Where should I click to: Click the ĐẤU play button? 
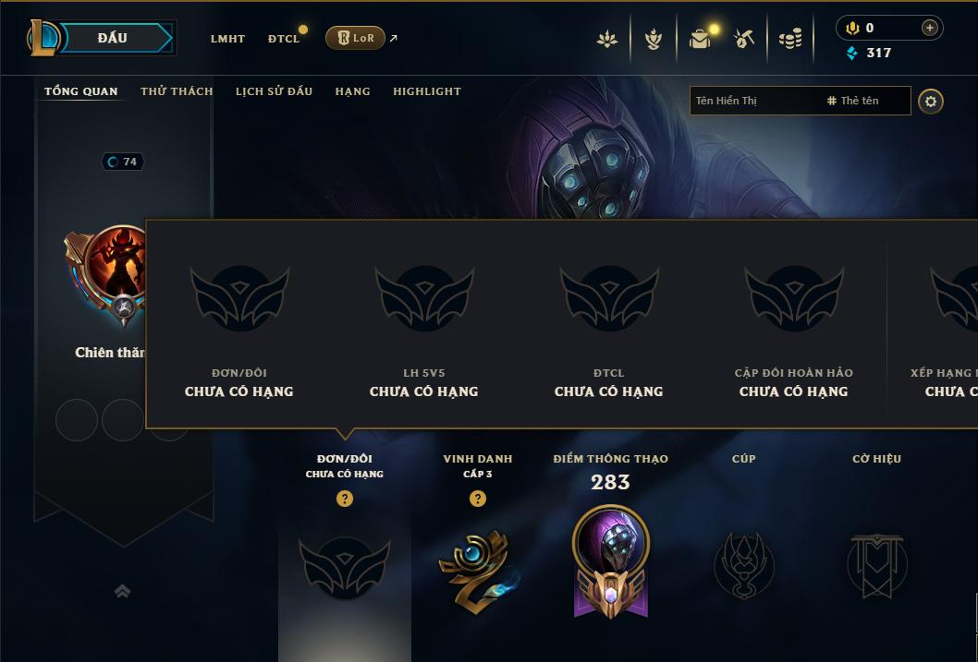[113, 38]
